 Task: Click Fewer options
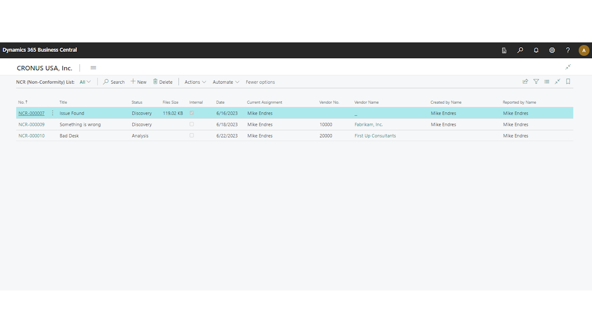(x=260, y=82)
